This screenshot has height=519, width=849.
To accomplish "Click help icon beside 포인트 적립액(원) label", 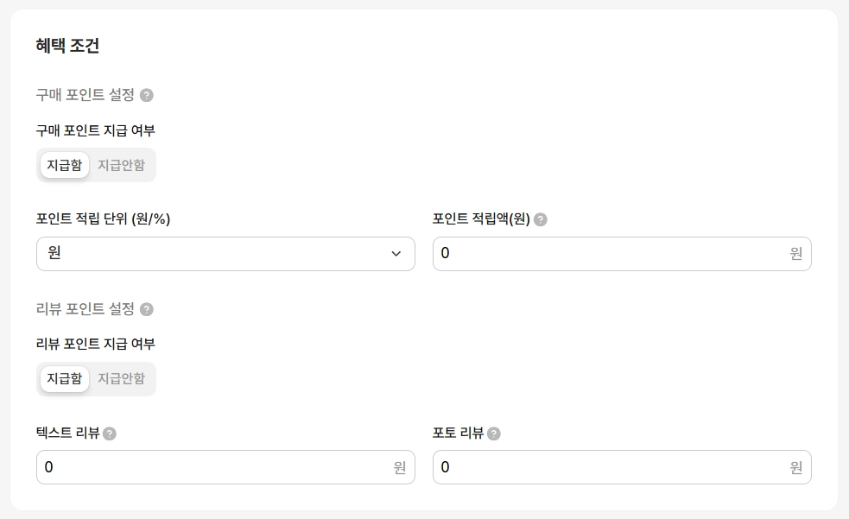I will tap(541, 219).
